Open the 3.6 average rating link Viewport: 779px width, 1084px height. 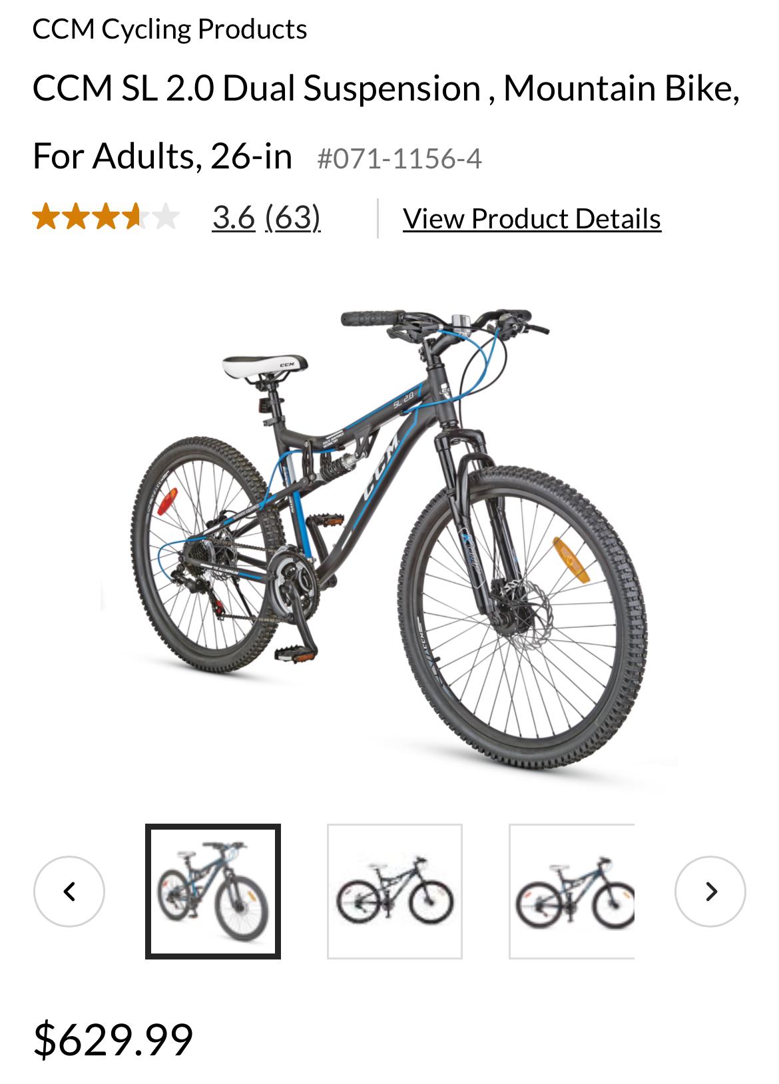(x=234, y=216)
